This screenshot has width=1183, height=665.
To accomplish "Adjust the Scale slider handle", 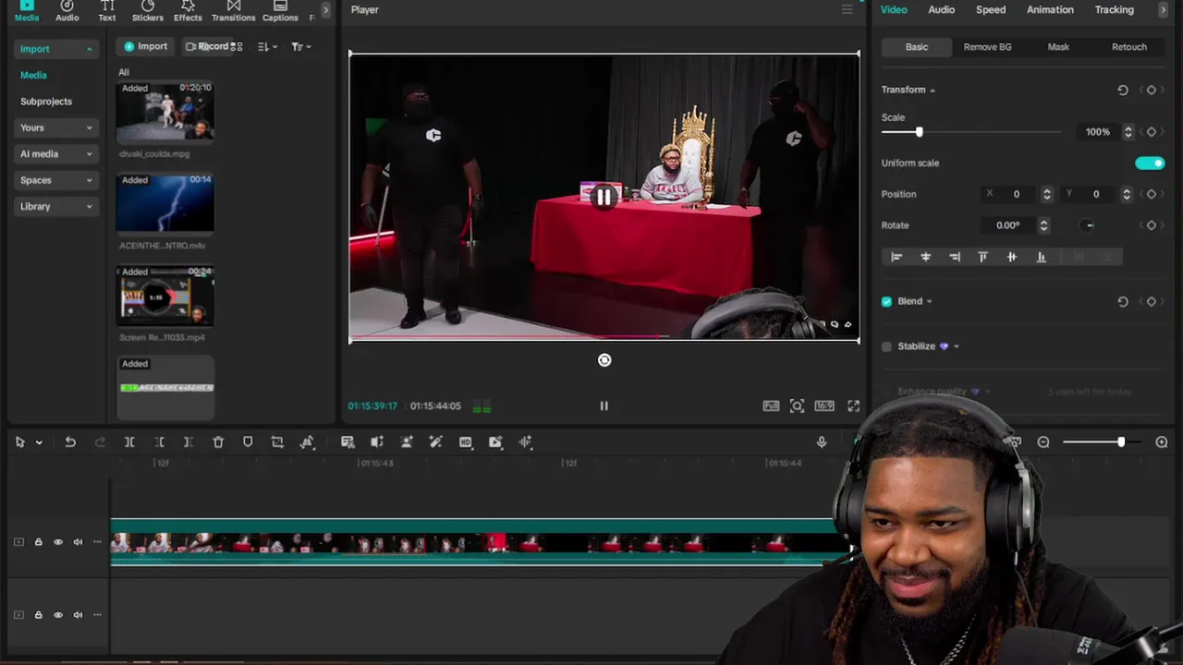I will coord(919,132).
